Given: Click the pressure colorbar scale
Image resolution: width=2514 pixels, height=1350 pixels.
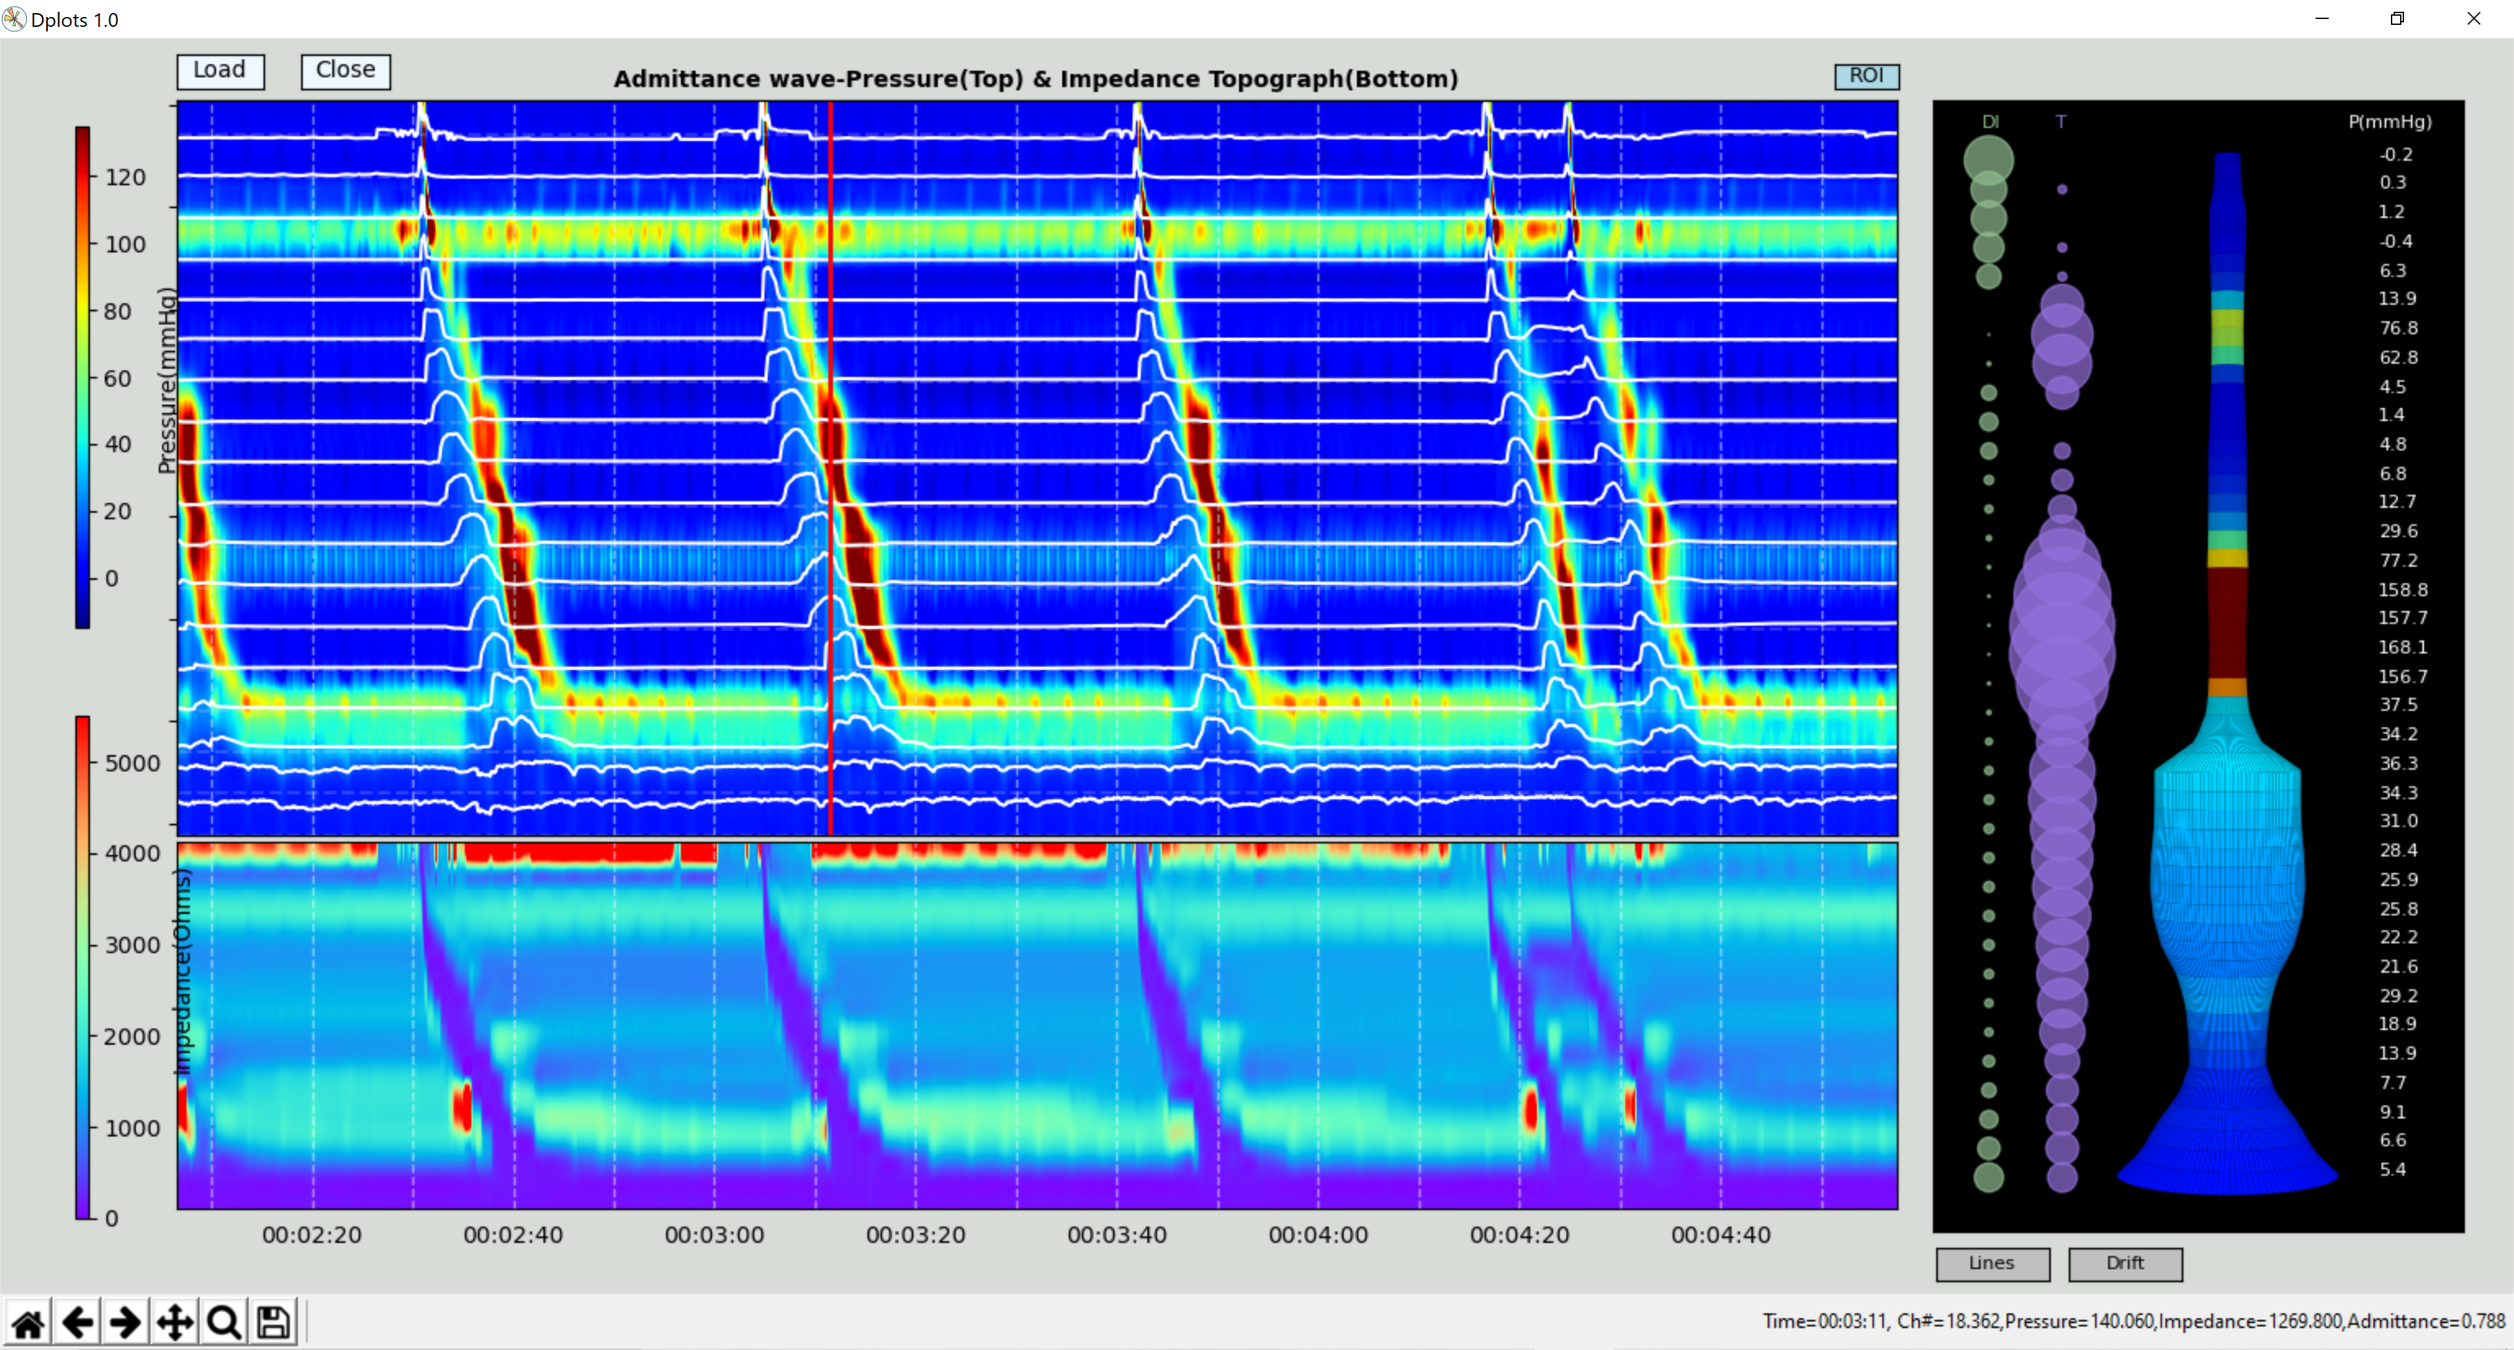Looking at the screenshot, I should pos(83,377).
